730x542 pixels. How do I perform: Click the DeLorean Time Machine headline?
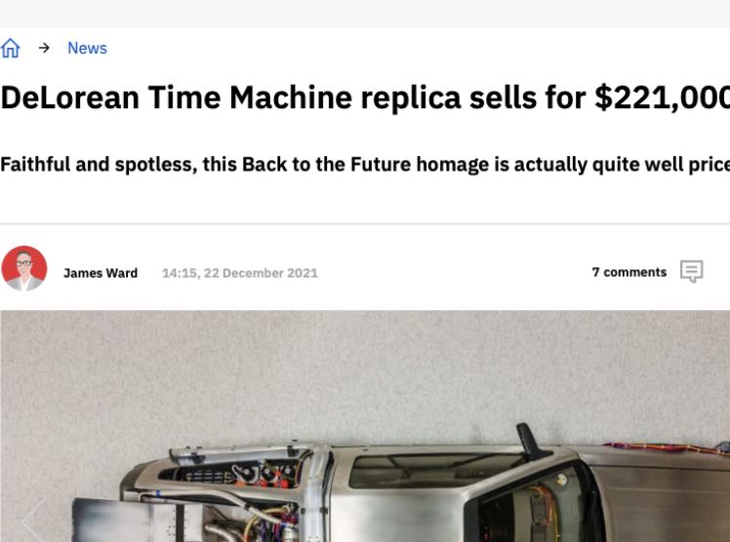tap(293, 98)
